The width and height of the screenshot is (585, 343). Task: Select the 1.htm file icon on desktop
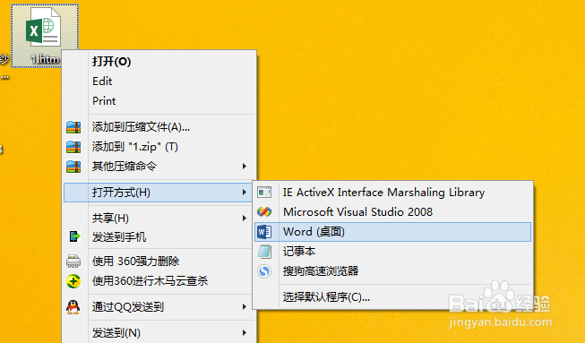tap(45, 36)
